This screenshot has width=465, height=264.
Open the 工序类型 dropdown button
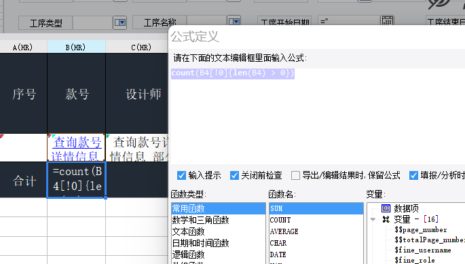pos(119,22)
